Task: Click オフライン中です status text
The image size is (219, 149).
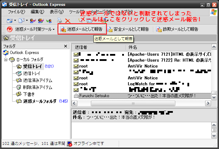Action: pos(89,143)
